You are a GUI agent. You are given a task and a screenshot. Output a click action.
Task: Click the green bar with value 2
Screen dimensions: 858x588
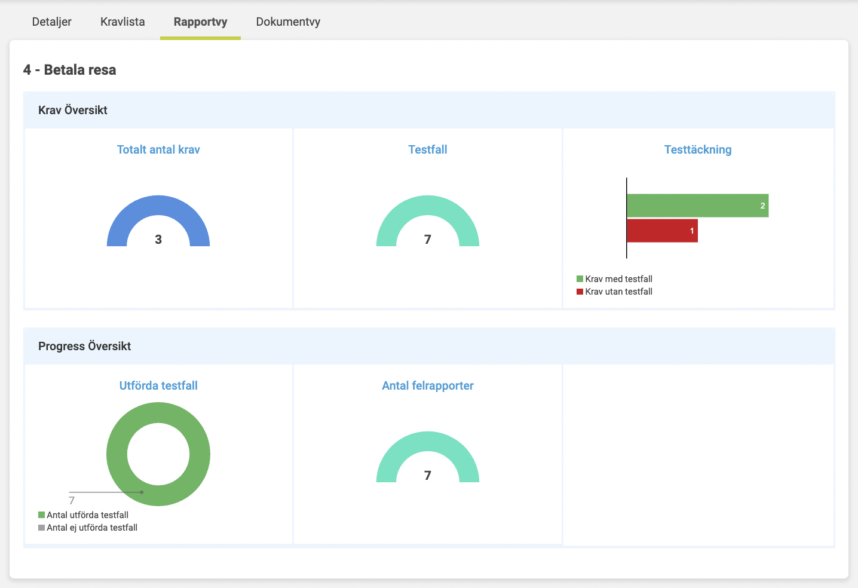[697, 206]
